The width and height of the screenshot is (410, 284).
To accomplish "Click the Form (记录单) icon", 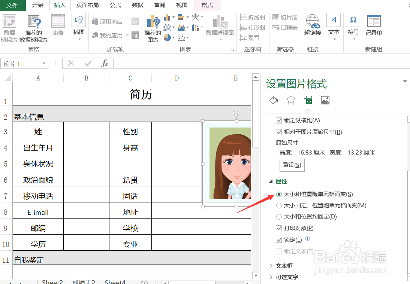I will tap(374, 25).
